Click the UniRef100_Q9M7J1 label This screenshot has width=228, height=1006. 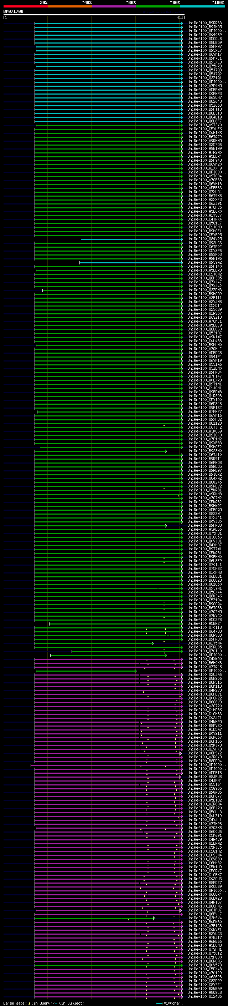204,58
